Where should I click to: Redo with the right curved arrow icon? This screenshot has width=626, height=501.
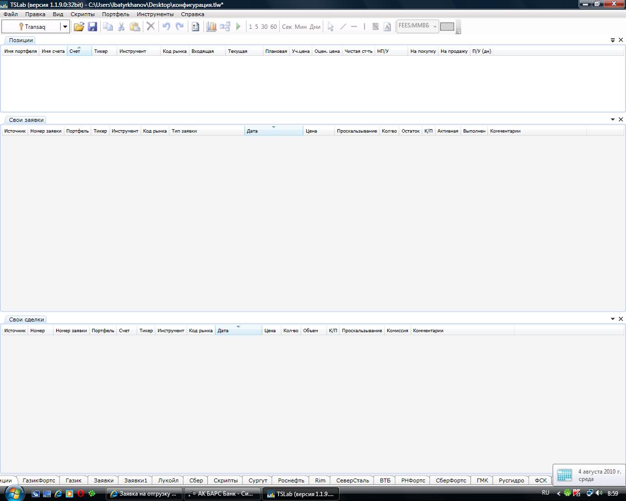click(179, 26)
